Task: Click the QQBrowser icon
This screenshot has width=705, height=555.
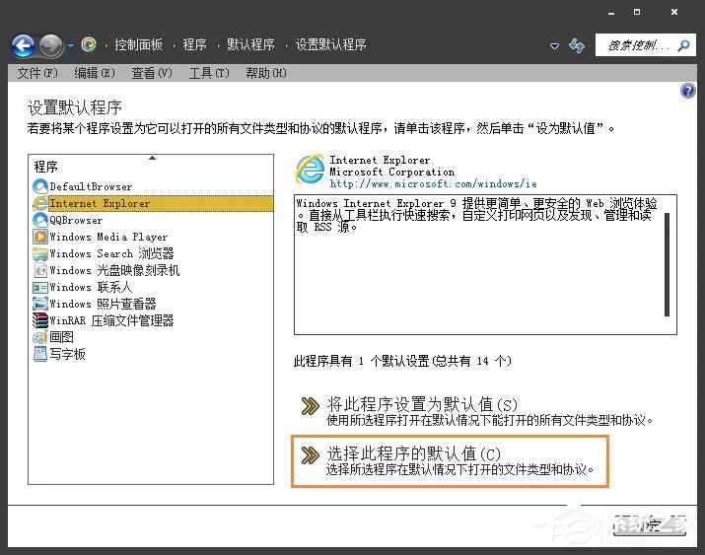Action: 40,220
